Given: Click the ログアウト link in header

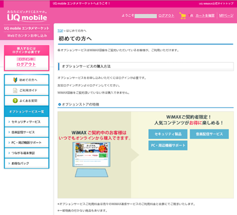Looking at the screenshot, I should pyautogui.click(x=166, y=16).
